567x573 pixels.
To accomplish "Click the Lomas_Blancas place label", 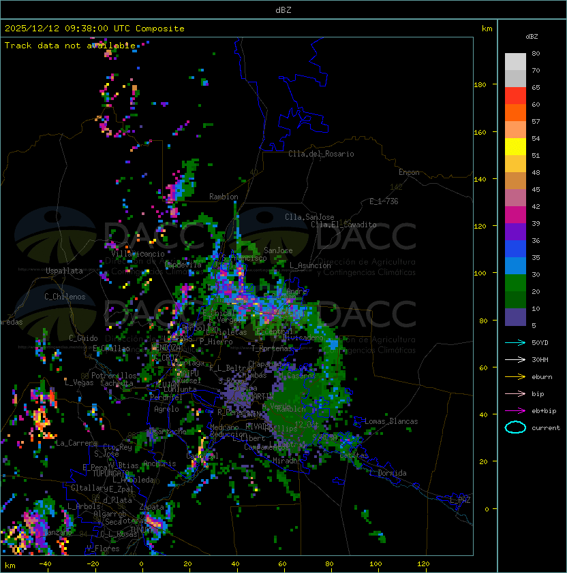I will coord(391,421).
